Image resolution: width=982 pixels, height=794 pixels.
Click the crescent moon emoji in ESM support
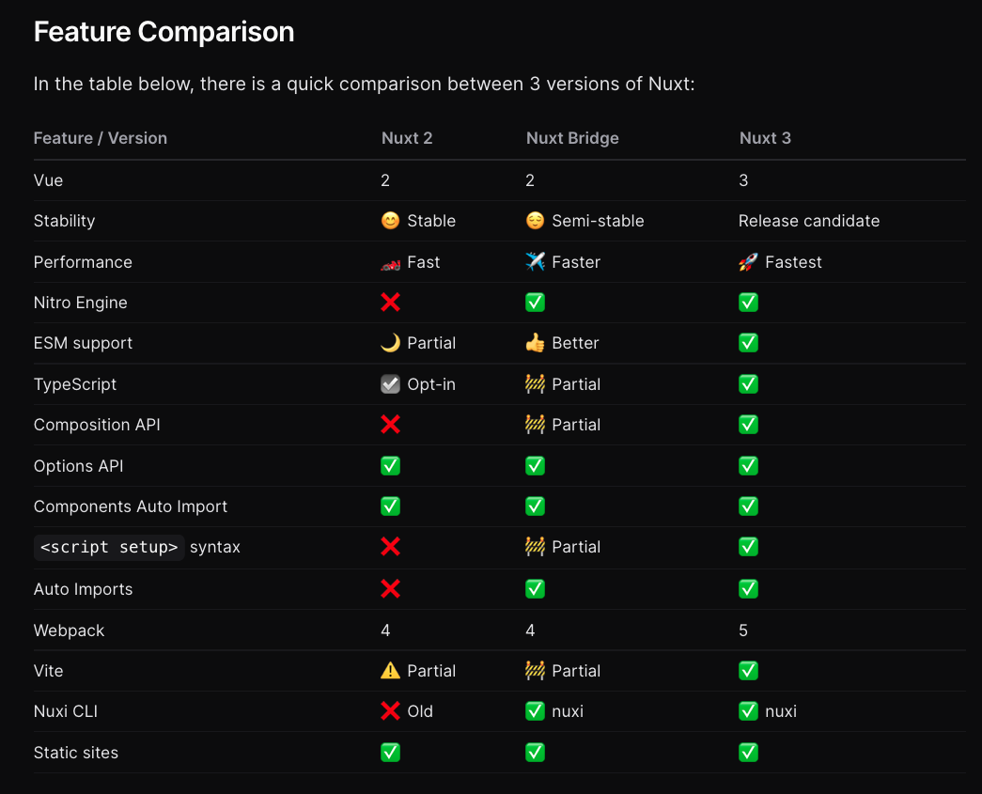click(x=390, y=343)
